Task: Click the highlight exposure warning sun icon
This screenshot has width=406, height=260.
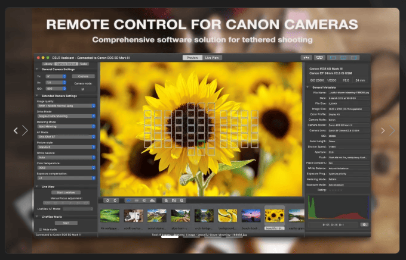Action: 144,201
